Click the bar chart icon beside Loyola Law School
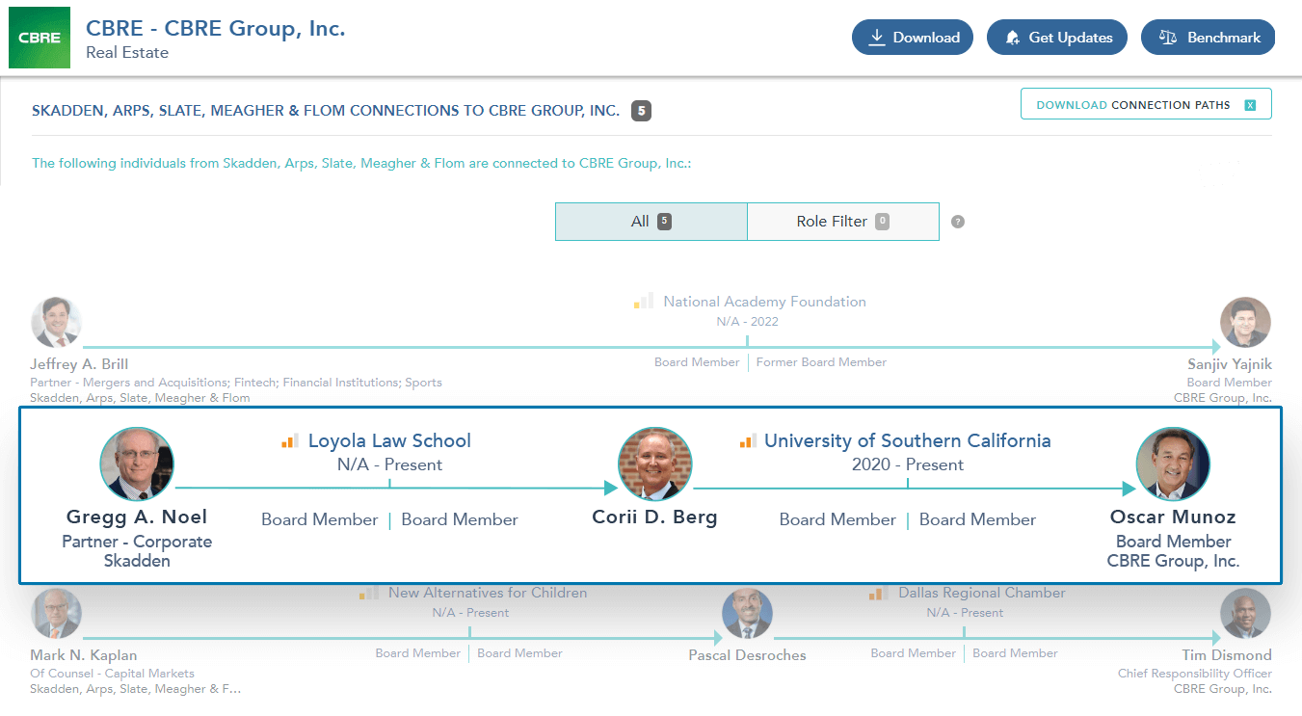 pos(289,441)
